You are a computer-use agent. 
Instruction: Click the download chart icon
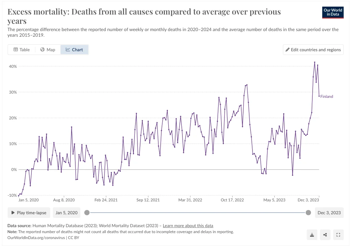pyautogui.click(x=312, y=235)
